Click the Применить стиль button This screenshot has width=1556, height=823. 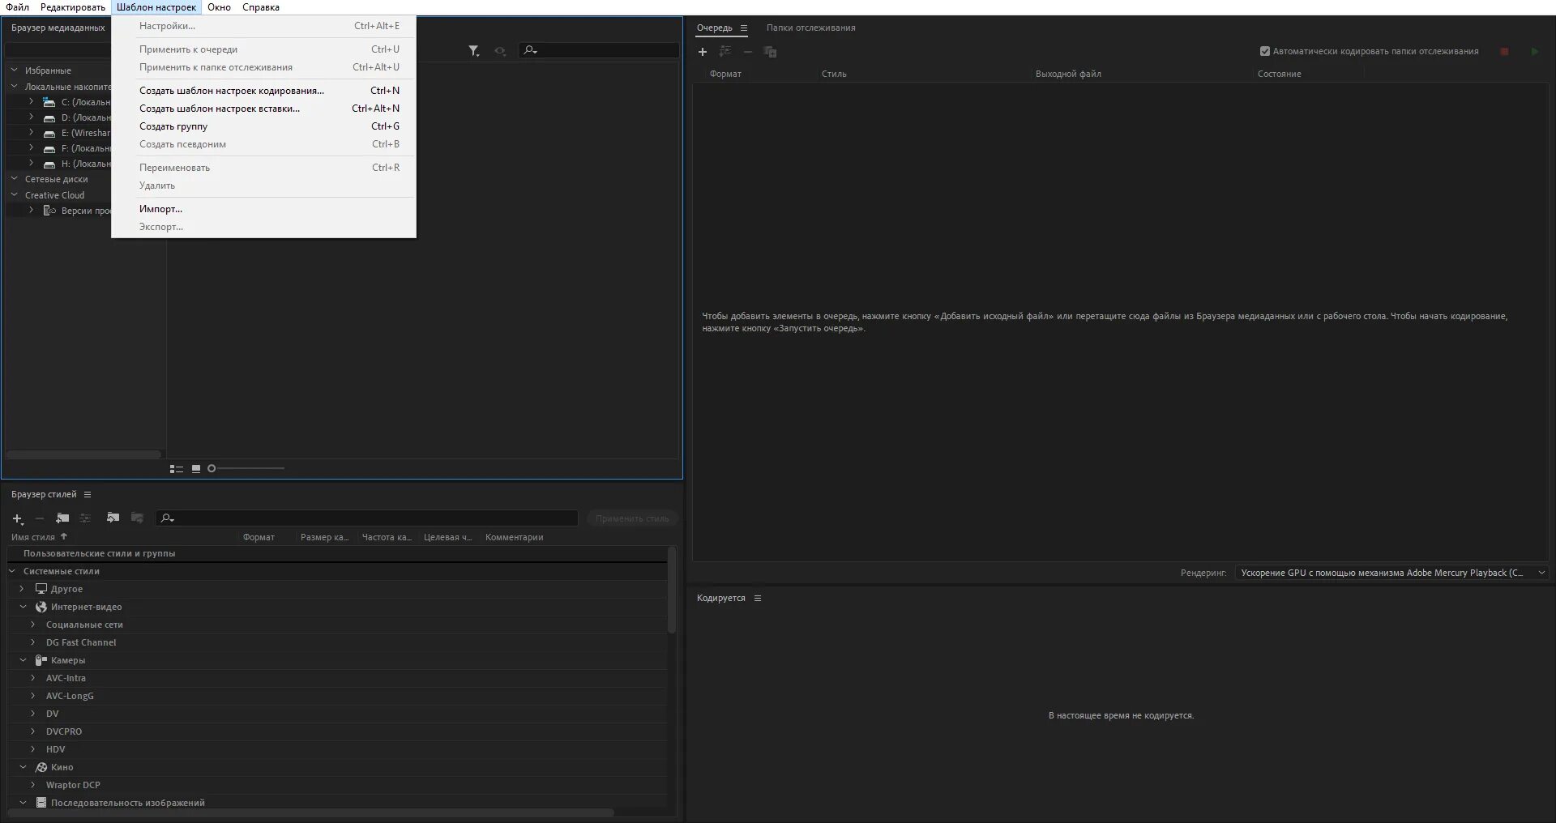click(632, 518)
